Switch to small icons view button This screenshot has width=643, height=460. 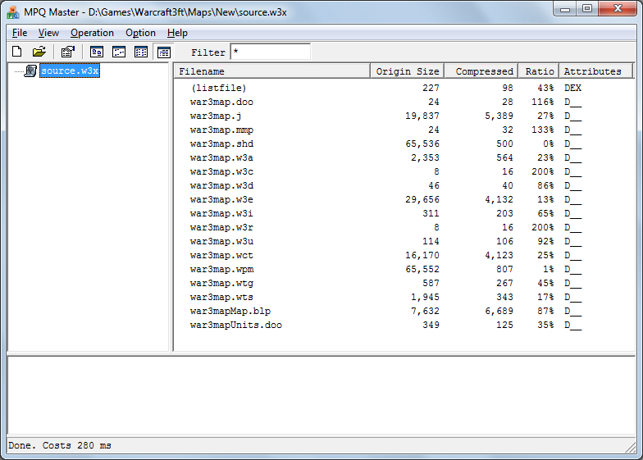119,52
